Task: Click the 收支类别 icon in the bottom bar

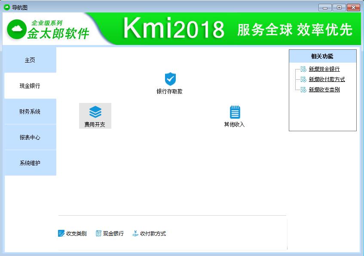Action: [61, 234]
